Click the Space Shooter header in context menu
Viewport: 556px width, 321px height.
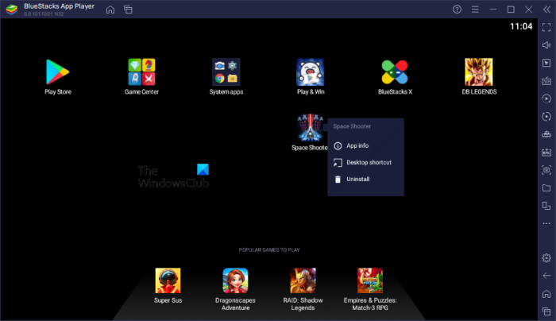coord(352,126)
